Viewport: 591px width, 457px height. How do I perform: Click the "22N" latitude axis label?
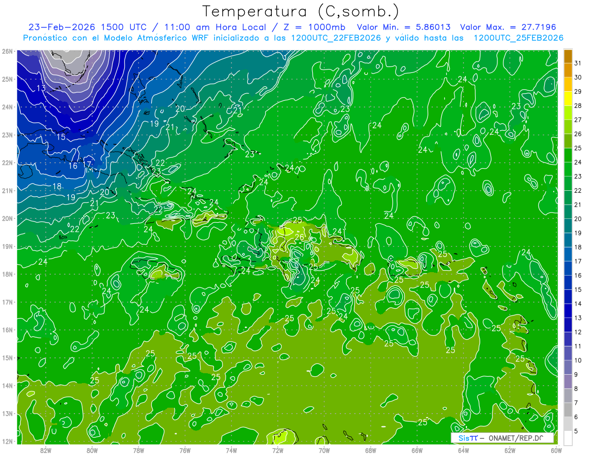(7, 163)
